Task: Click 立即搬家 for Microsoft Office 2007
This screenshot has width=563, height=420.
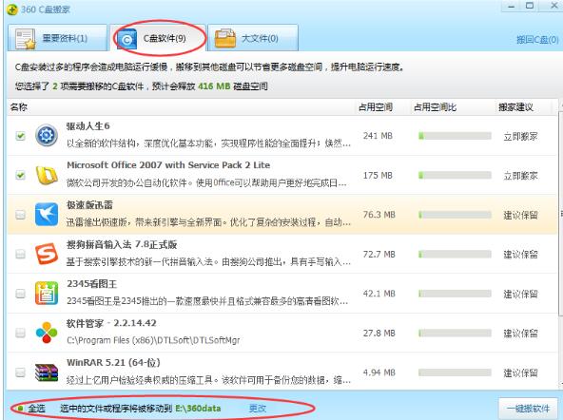Action: tap(520, 176)
